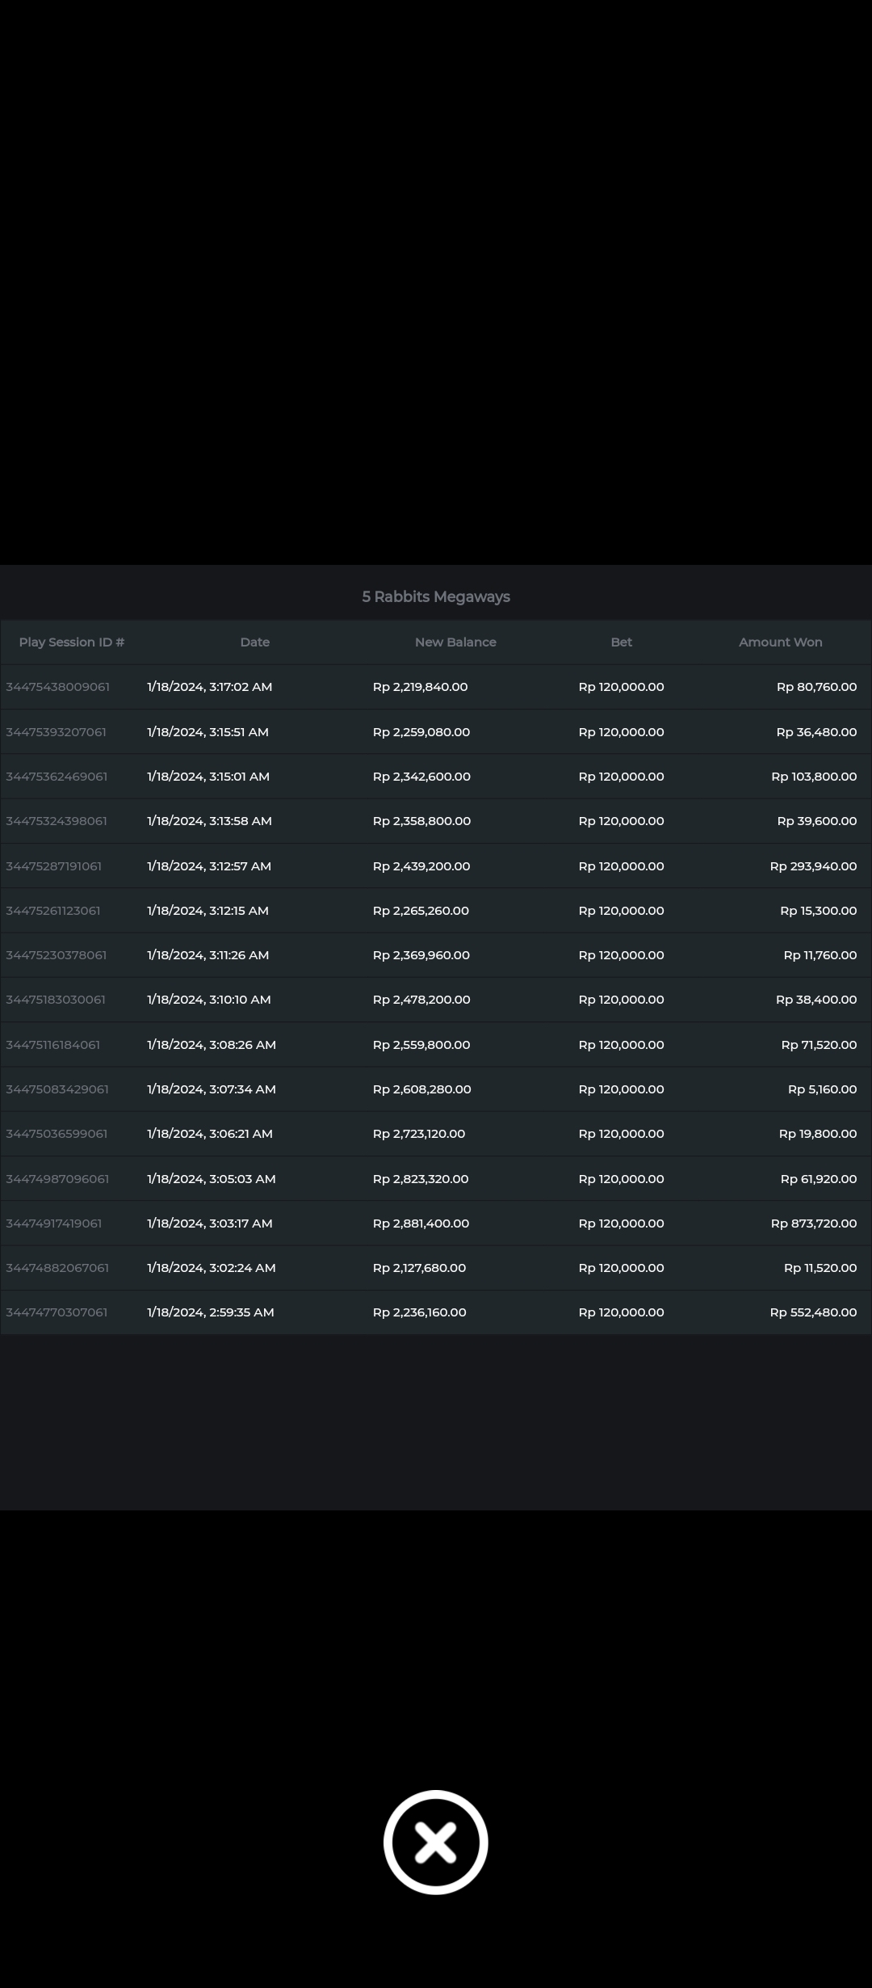Open play session 34475393207061
Image resolution: width=872 pixels, height=1988 pixels.
pos(57,732)
